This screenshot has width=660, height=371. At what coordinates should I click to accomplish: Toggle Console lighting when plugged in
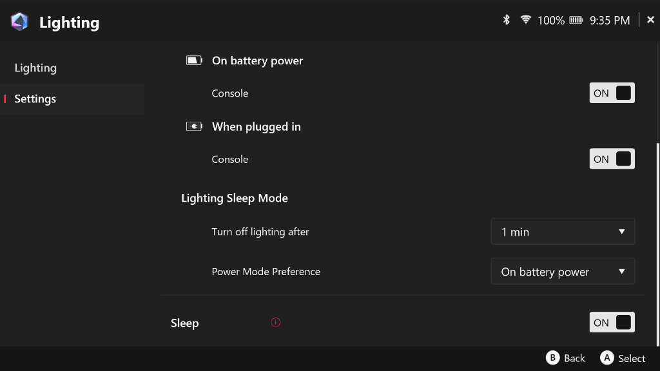(x=612, y=159)
